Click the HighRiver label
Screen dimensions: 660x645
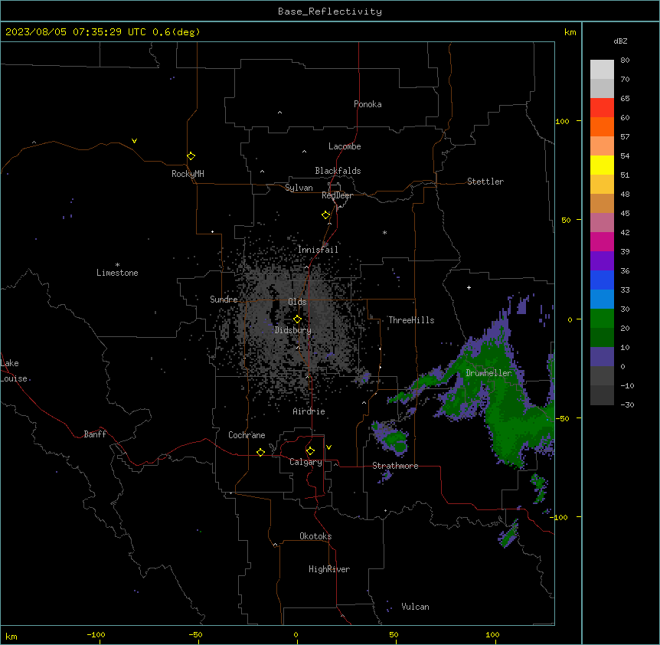click(x=329, y=569)
